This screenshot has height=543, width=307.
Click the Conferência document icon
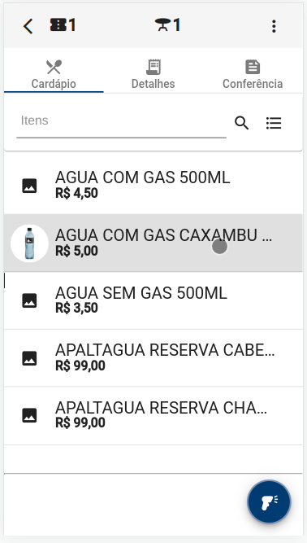pos(253,67)
